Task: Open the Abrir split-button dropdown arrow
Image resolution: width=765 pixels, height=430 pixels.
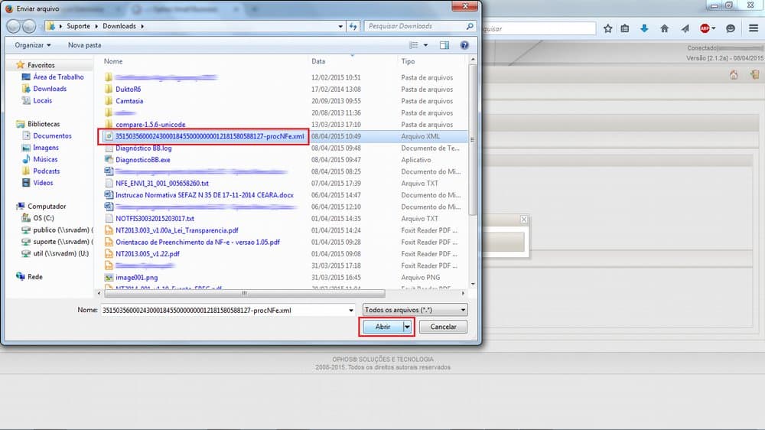Action: 407,327
